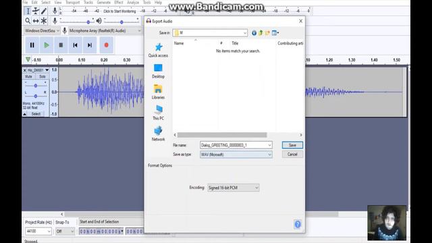The height and width of the screenshot is (243, 432).
Task: Select the Envelope tool
Action: tap(36, 11)
